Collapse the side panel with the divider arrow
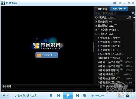136x99 pixels. [94, 47]
